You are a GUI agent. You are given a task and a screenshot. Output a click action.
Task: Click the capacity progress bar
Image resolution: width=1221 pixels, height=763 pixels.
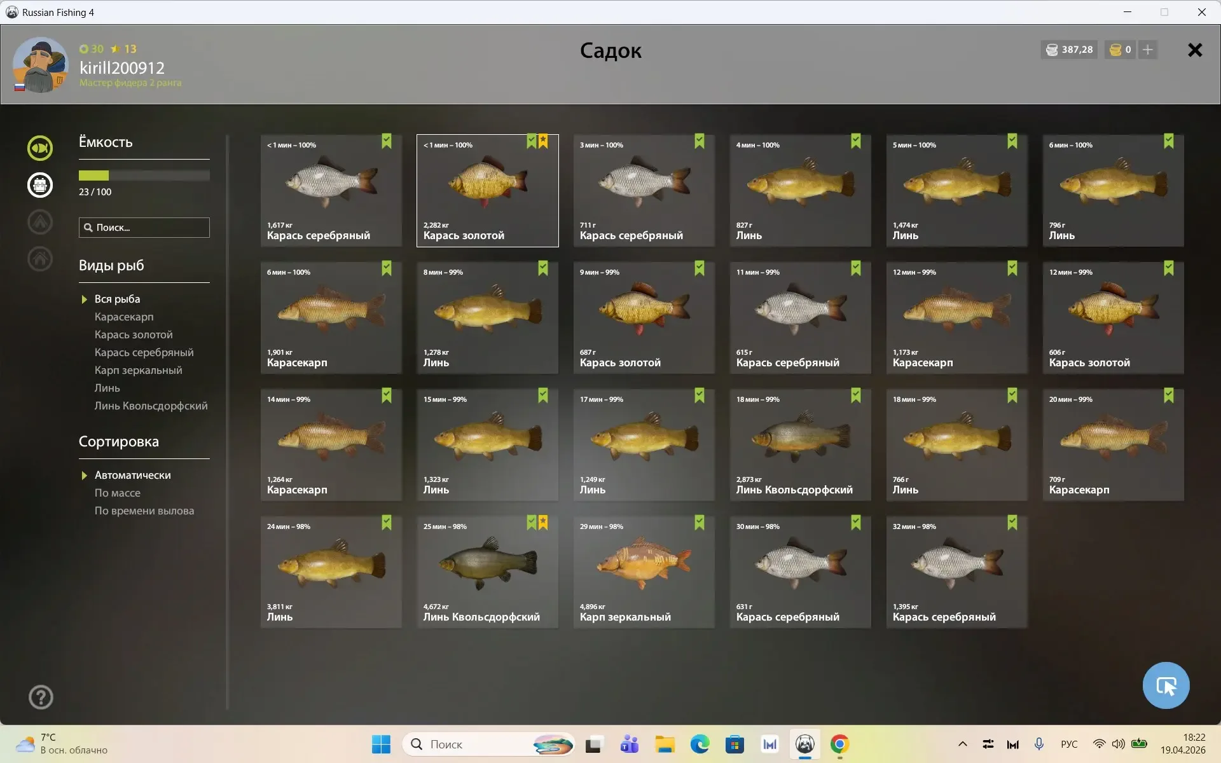(144, 175)
